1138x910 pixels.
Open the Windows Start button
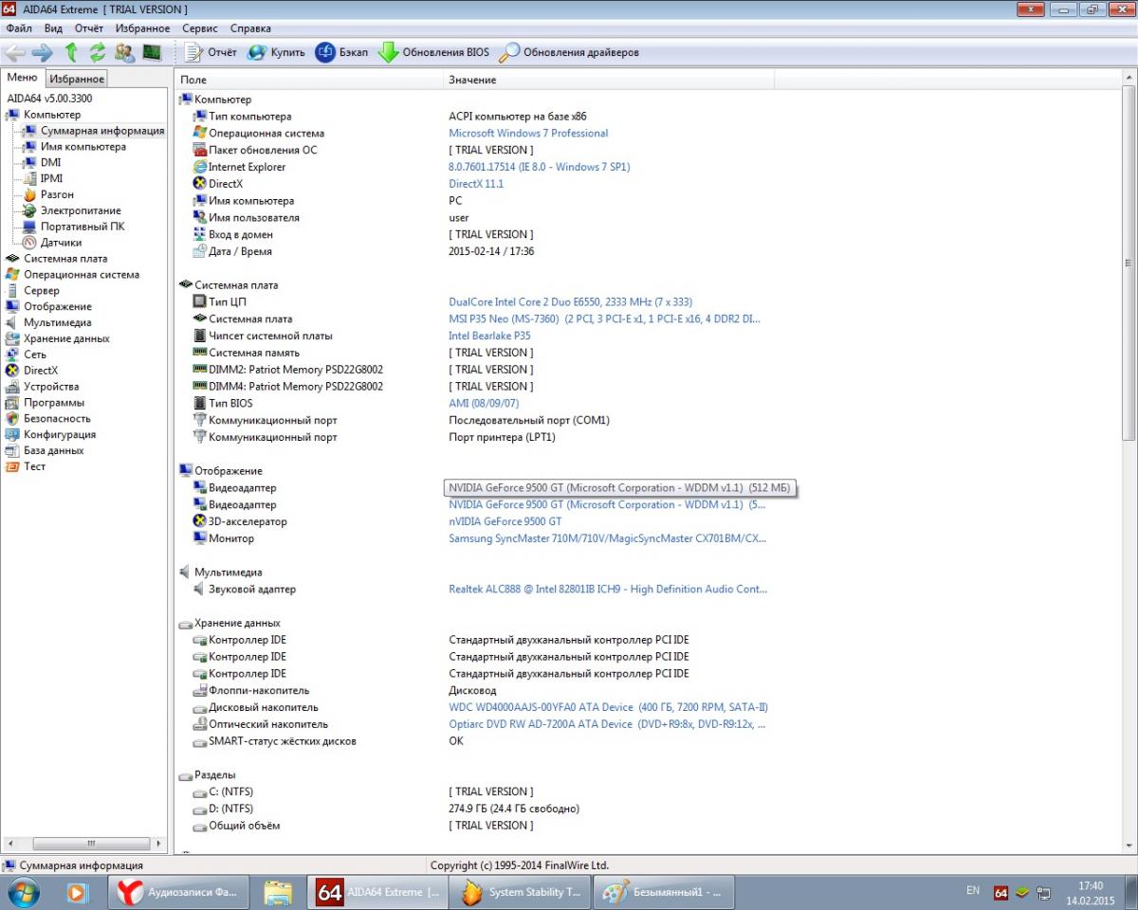coord(23,892)
